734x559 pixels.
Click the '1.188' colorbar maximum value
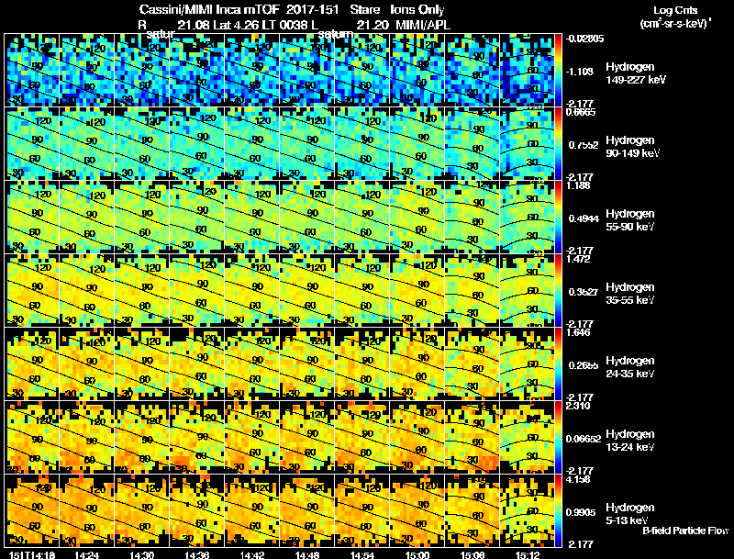578,185
